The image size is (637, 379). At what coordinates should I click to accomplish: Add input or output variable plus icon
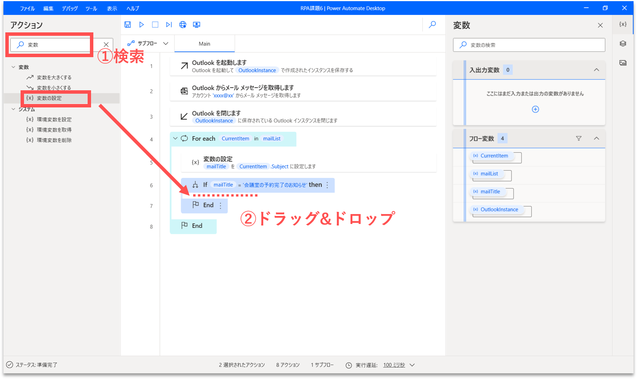[x=535, y=109]
